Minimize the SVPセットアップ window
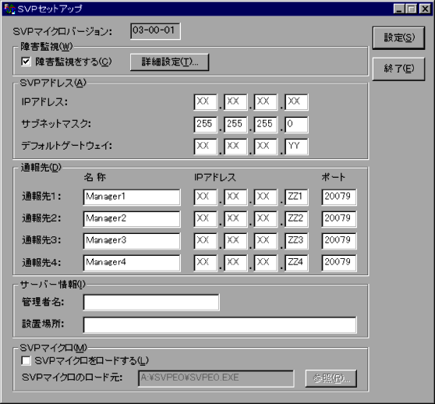Image resolution: width=435 pixels, height=404 pixels. (399, 9)
